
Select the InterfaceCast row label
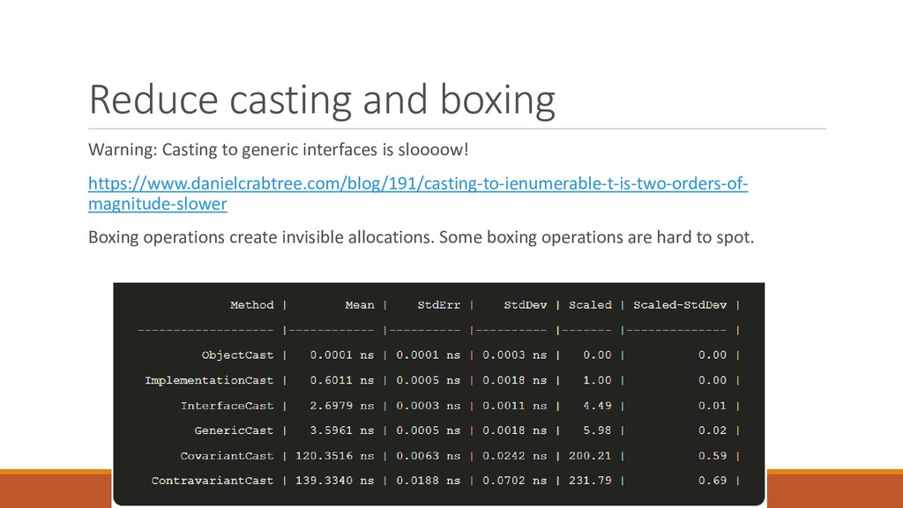[227, 406]
